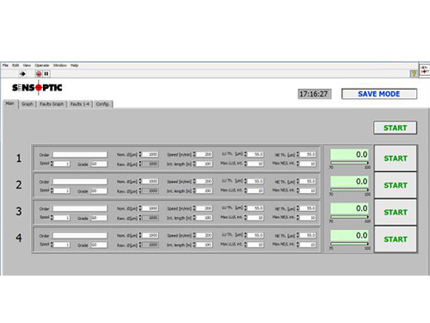Click the Sensoptic logo
The height and width of the screenshot is (323, 430).
(37, 88)
